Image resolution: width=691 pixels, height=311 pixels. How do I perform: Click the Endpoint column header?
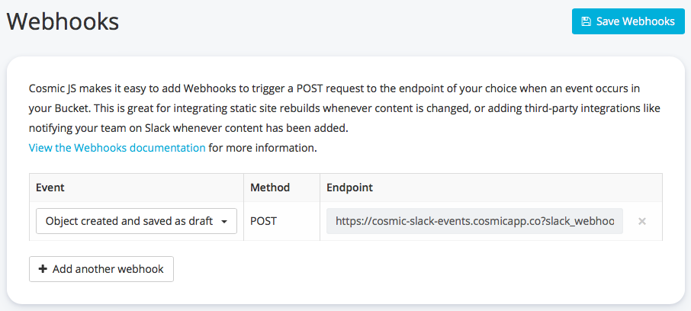(349, 188)
